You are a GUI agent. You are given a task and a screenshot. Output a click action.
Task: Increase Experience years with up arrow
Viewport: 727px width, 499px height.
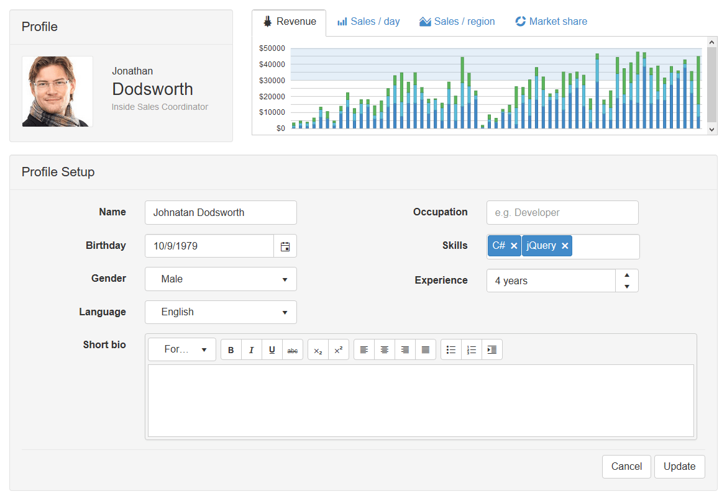point(627,275)
